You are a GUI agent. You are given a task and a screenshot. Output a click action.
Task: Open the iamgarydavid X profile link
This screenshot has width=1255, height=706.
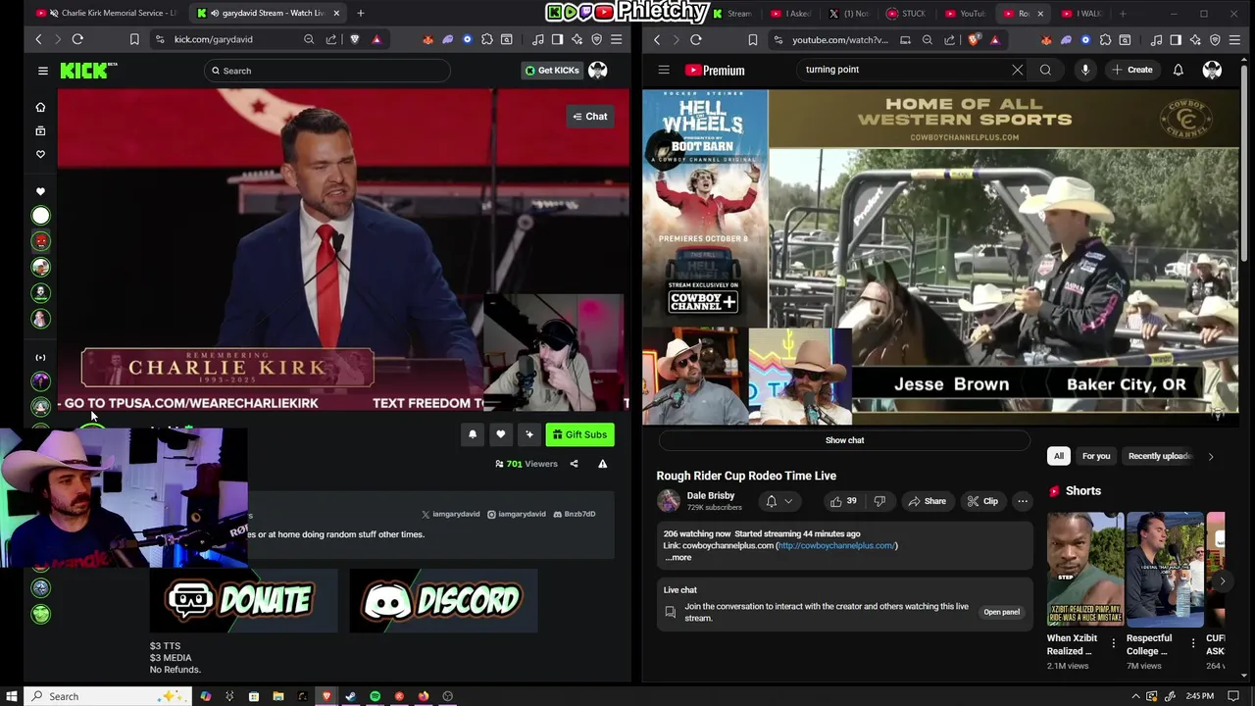451,514
